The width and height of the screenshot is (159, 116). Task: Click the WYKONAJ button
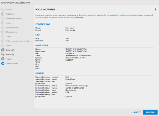150,112
